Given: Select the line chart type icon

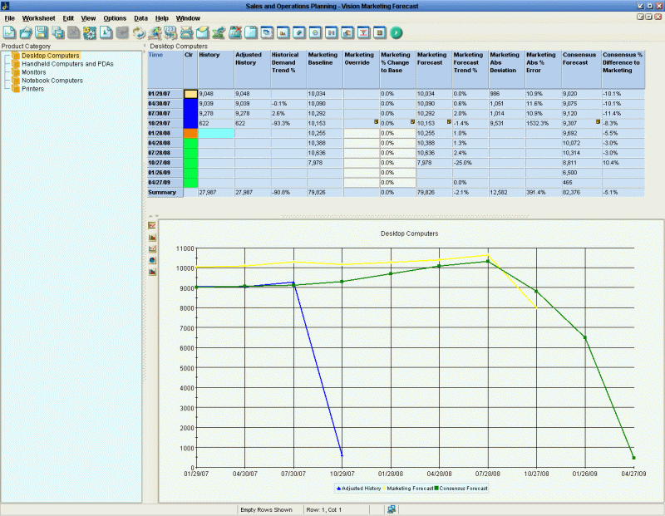Looking at the screenshot, I should 152,225.
